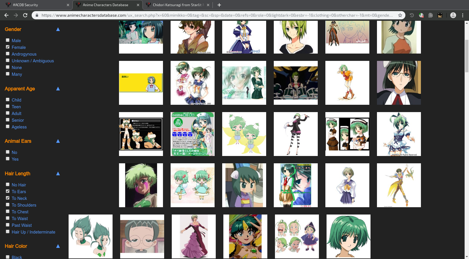
Task: Tick the Animal Ears Yes checkbox
Action: (8, 159)
